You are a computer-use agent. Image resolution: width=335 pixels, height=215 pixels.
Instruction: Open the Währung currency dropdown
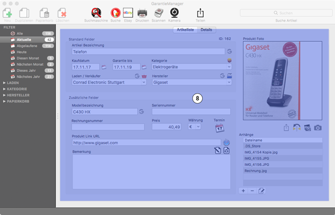195,127
